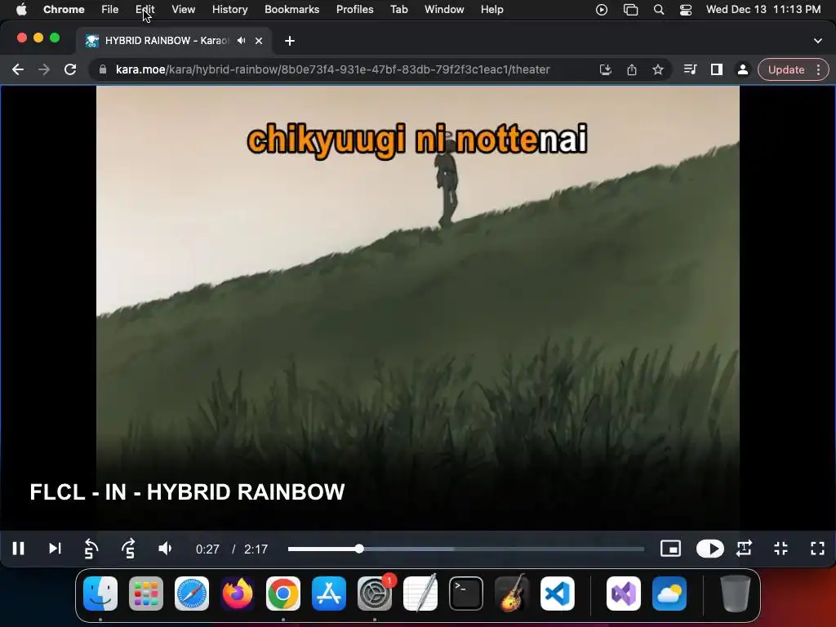Rewind the video five seconds

click(91, 549)
